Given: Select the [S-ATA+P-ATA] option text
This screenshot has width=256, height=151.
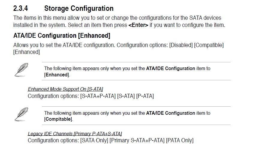Looking at the screenshot, I should point(98,96).
